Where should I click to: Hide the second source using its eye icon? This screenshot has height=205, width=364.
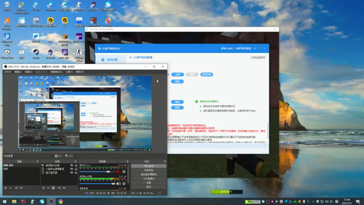click(x=72, y=169)
